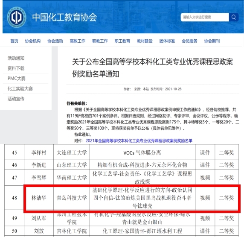Click 课件 in 李祥村's row
The image size is (244, 237).
tap(205, 152)
